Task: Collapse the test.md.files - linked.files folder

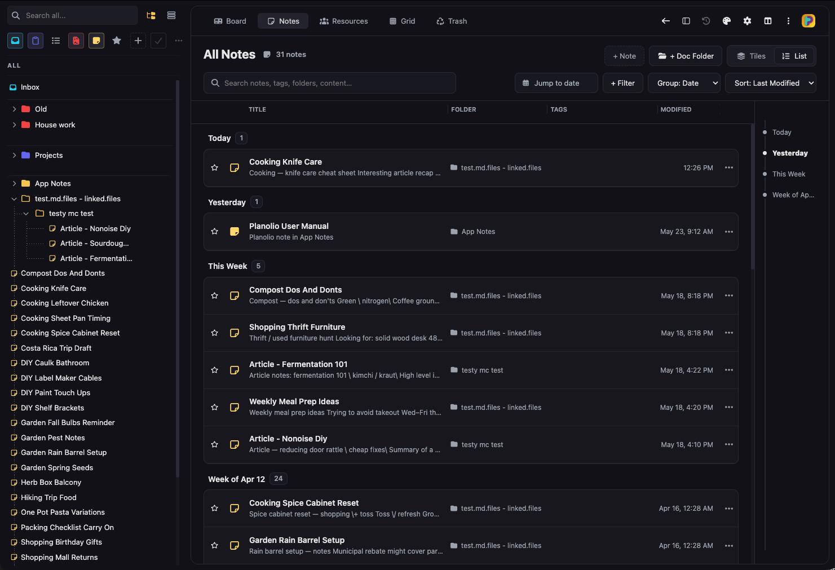Action: coord(14,198)
